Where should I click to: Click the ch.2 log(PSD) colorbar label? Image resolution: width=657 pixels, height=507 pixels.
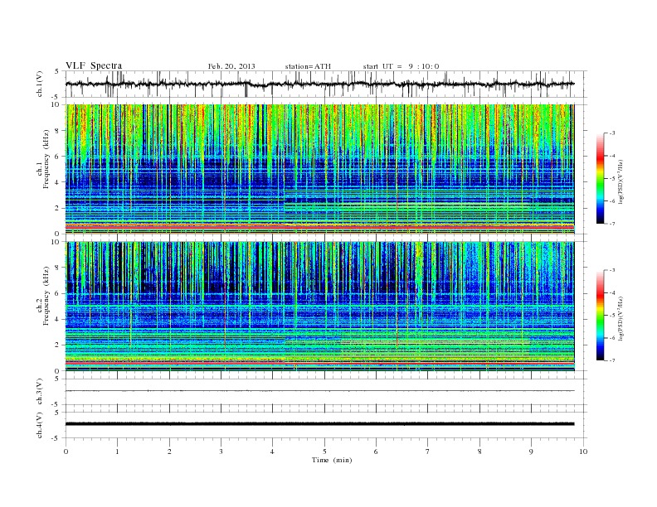click(620, 318)
